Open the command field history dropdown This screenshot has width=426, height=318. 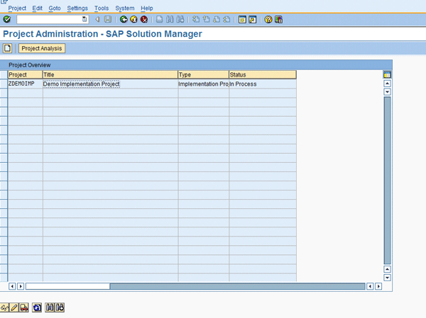pos(85,19)
